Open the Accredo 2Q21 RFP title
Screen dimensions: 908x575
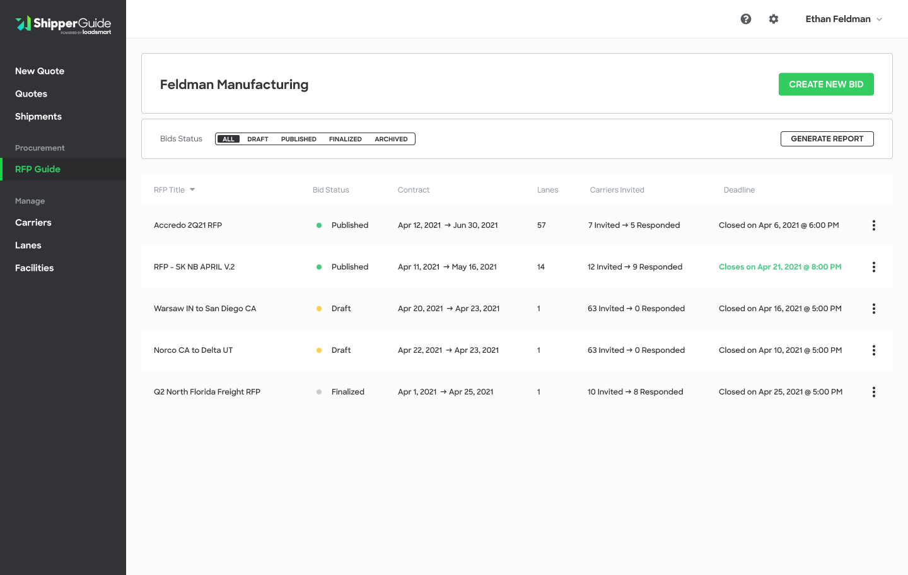pos(188,225)
